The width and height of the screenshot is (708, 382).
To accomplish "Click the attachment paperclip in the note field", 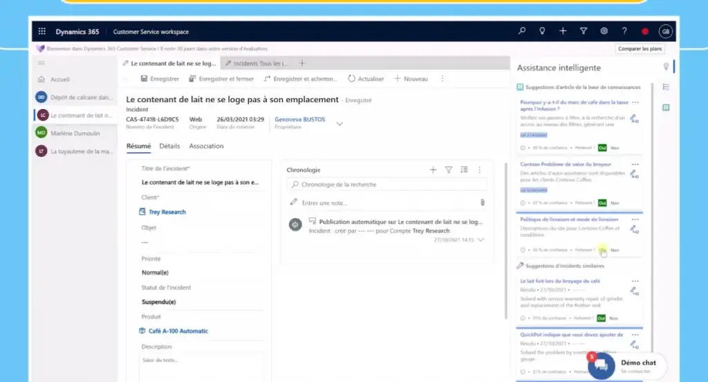I will pos(482,202).
